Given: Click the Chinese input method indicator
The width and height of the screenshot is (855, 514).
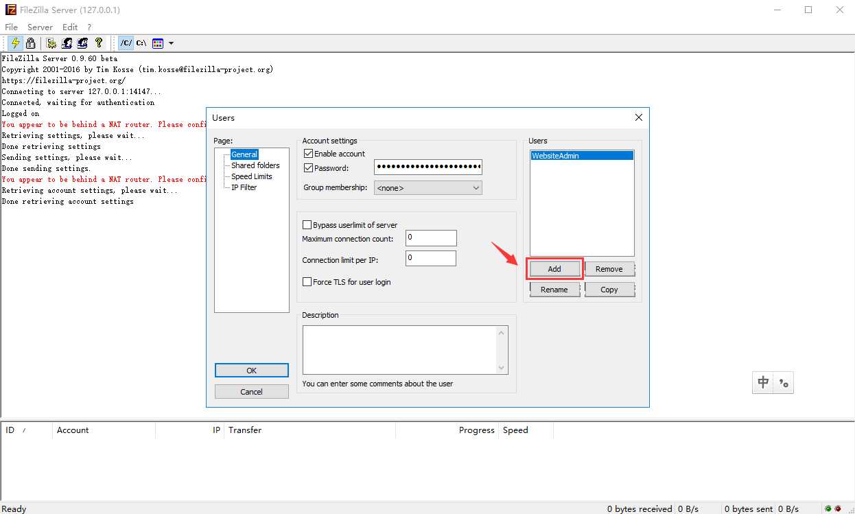Looking at the screenshot, I should click(763, 383).
